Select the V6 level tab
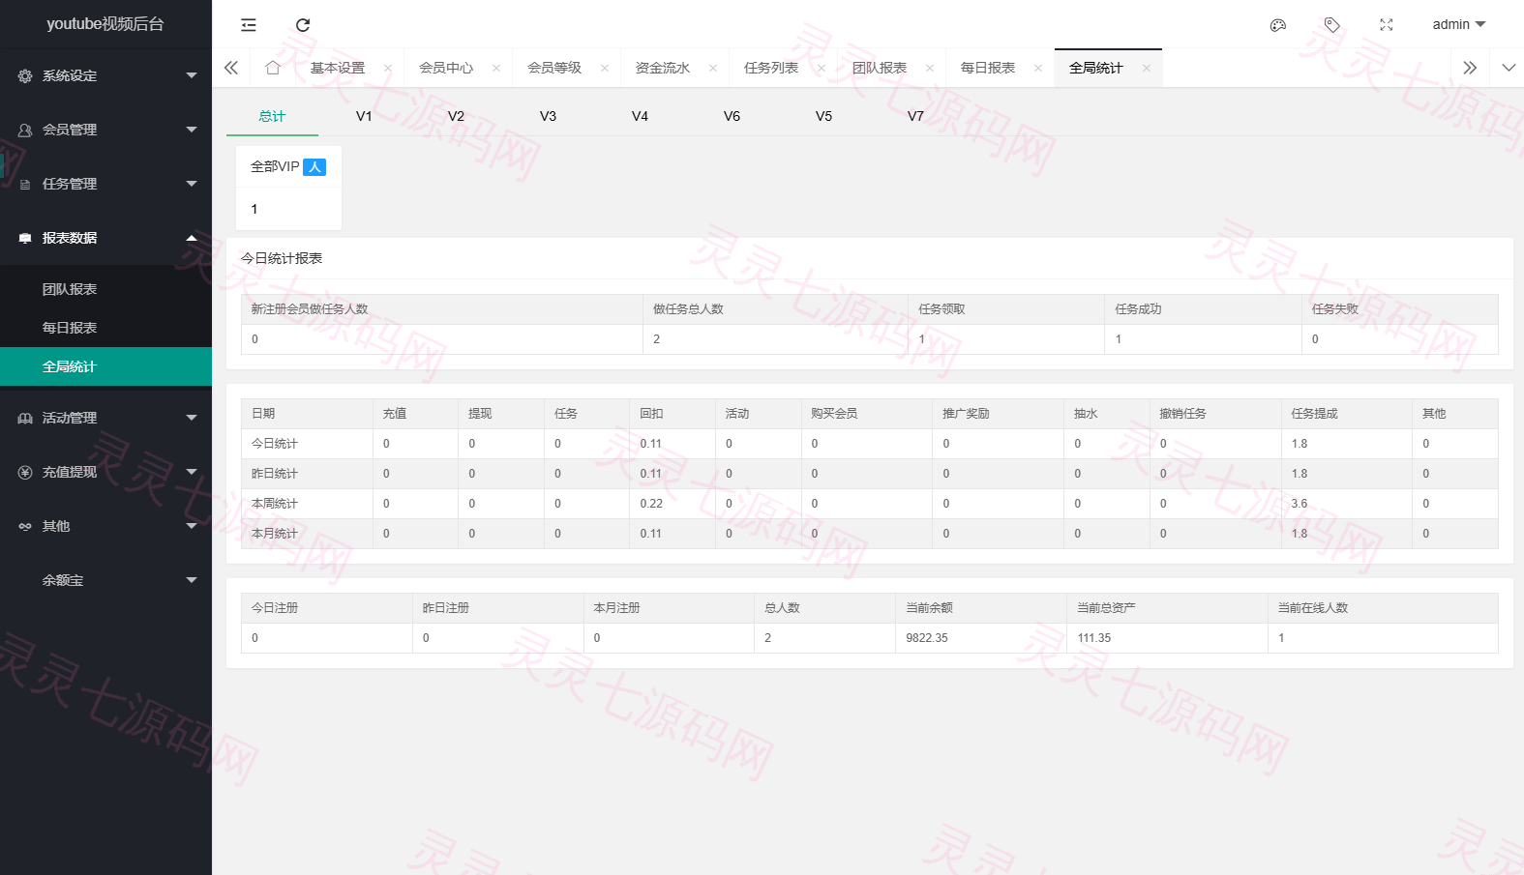The image size is (1524, 875). pyautogui.click(x=732, y=116)
